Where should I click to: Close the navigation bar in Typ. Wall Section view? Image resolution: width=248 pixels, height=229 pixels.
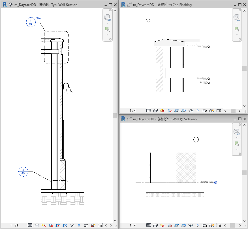110,10
